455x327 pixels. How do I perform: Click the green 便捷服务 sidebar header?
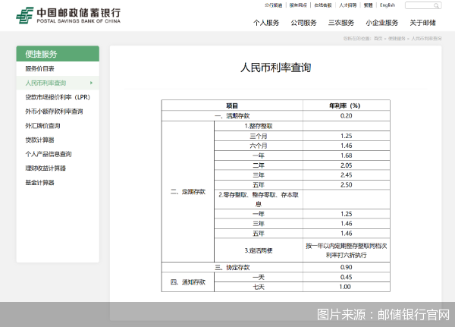(x=58, y=54)
